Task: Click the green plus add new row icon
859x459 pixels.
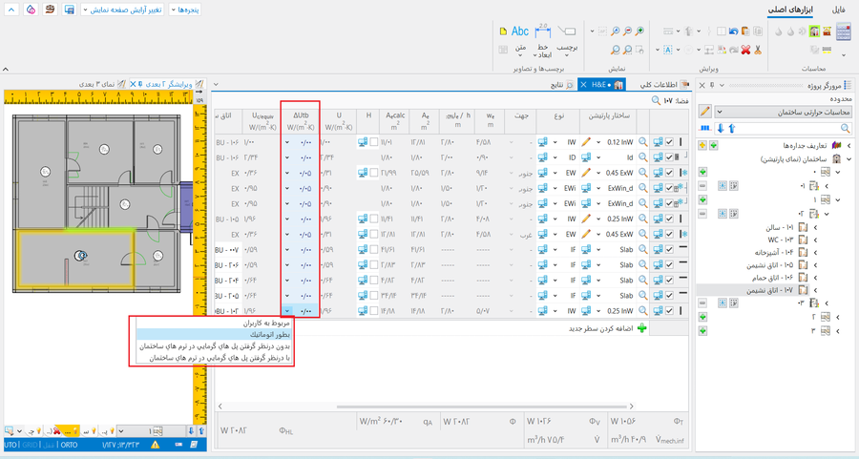Action: tap(641, 327)
